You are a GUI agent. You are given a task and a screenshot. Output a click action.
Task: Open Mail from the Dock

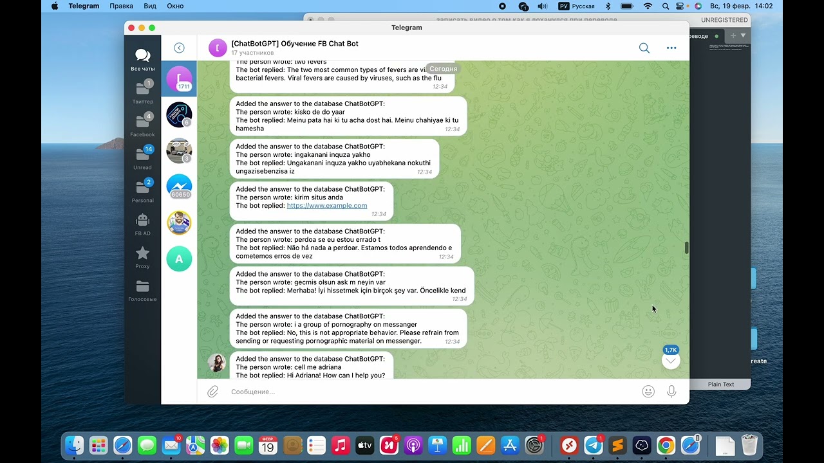[x=171, y=445]
